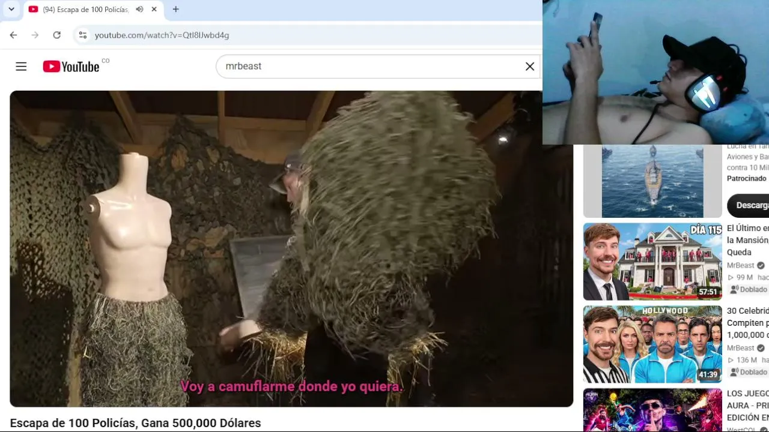
Task: Mute the tab using its speaker icon
Action: coord(139,10)
